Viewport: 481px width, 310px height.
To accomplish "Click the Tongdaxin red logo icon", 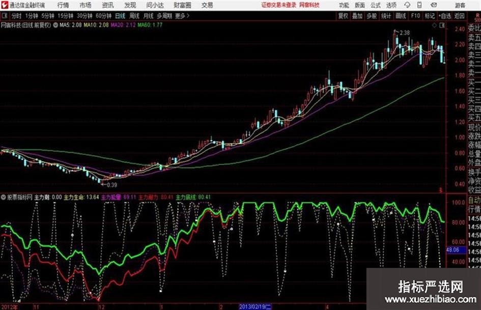I will point(4,5).
